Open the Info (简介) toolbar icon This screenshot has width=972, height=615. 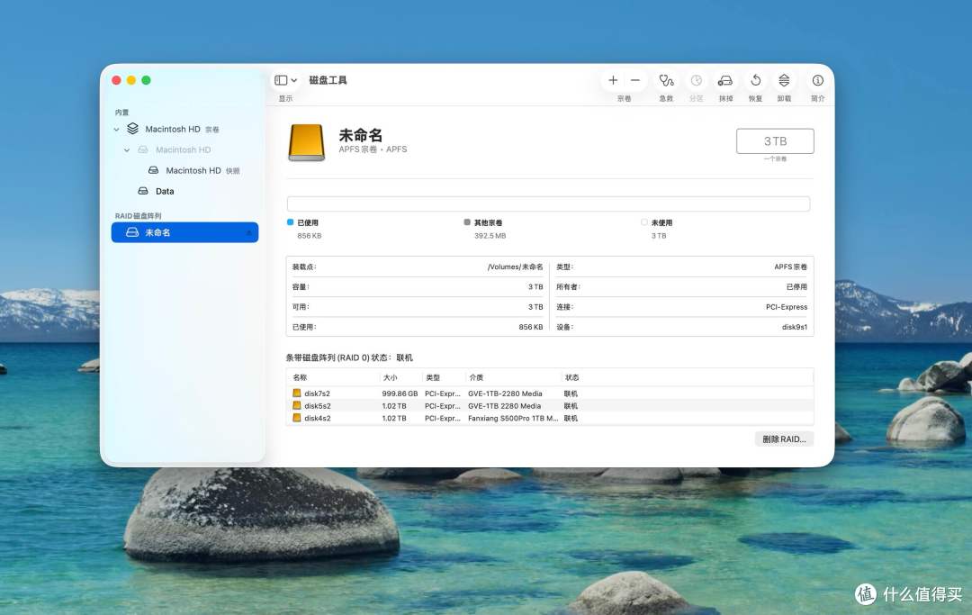tap(817, 81)
